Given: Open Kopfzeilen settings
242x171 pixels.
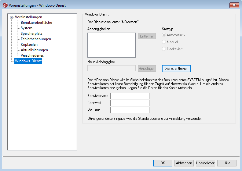Looking at the screenshot, I should [x=29, y=45].
